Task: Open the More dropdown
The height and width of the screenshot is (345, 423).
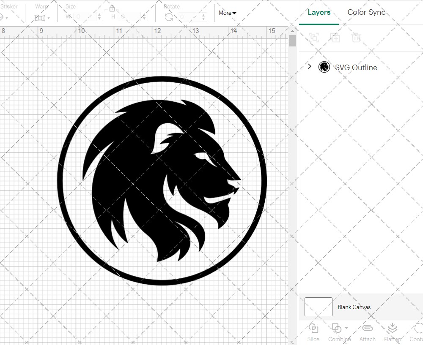Action: click(227, 13)
